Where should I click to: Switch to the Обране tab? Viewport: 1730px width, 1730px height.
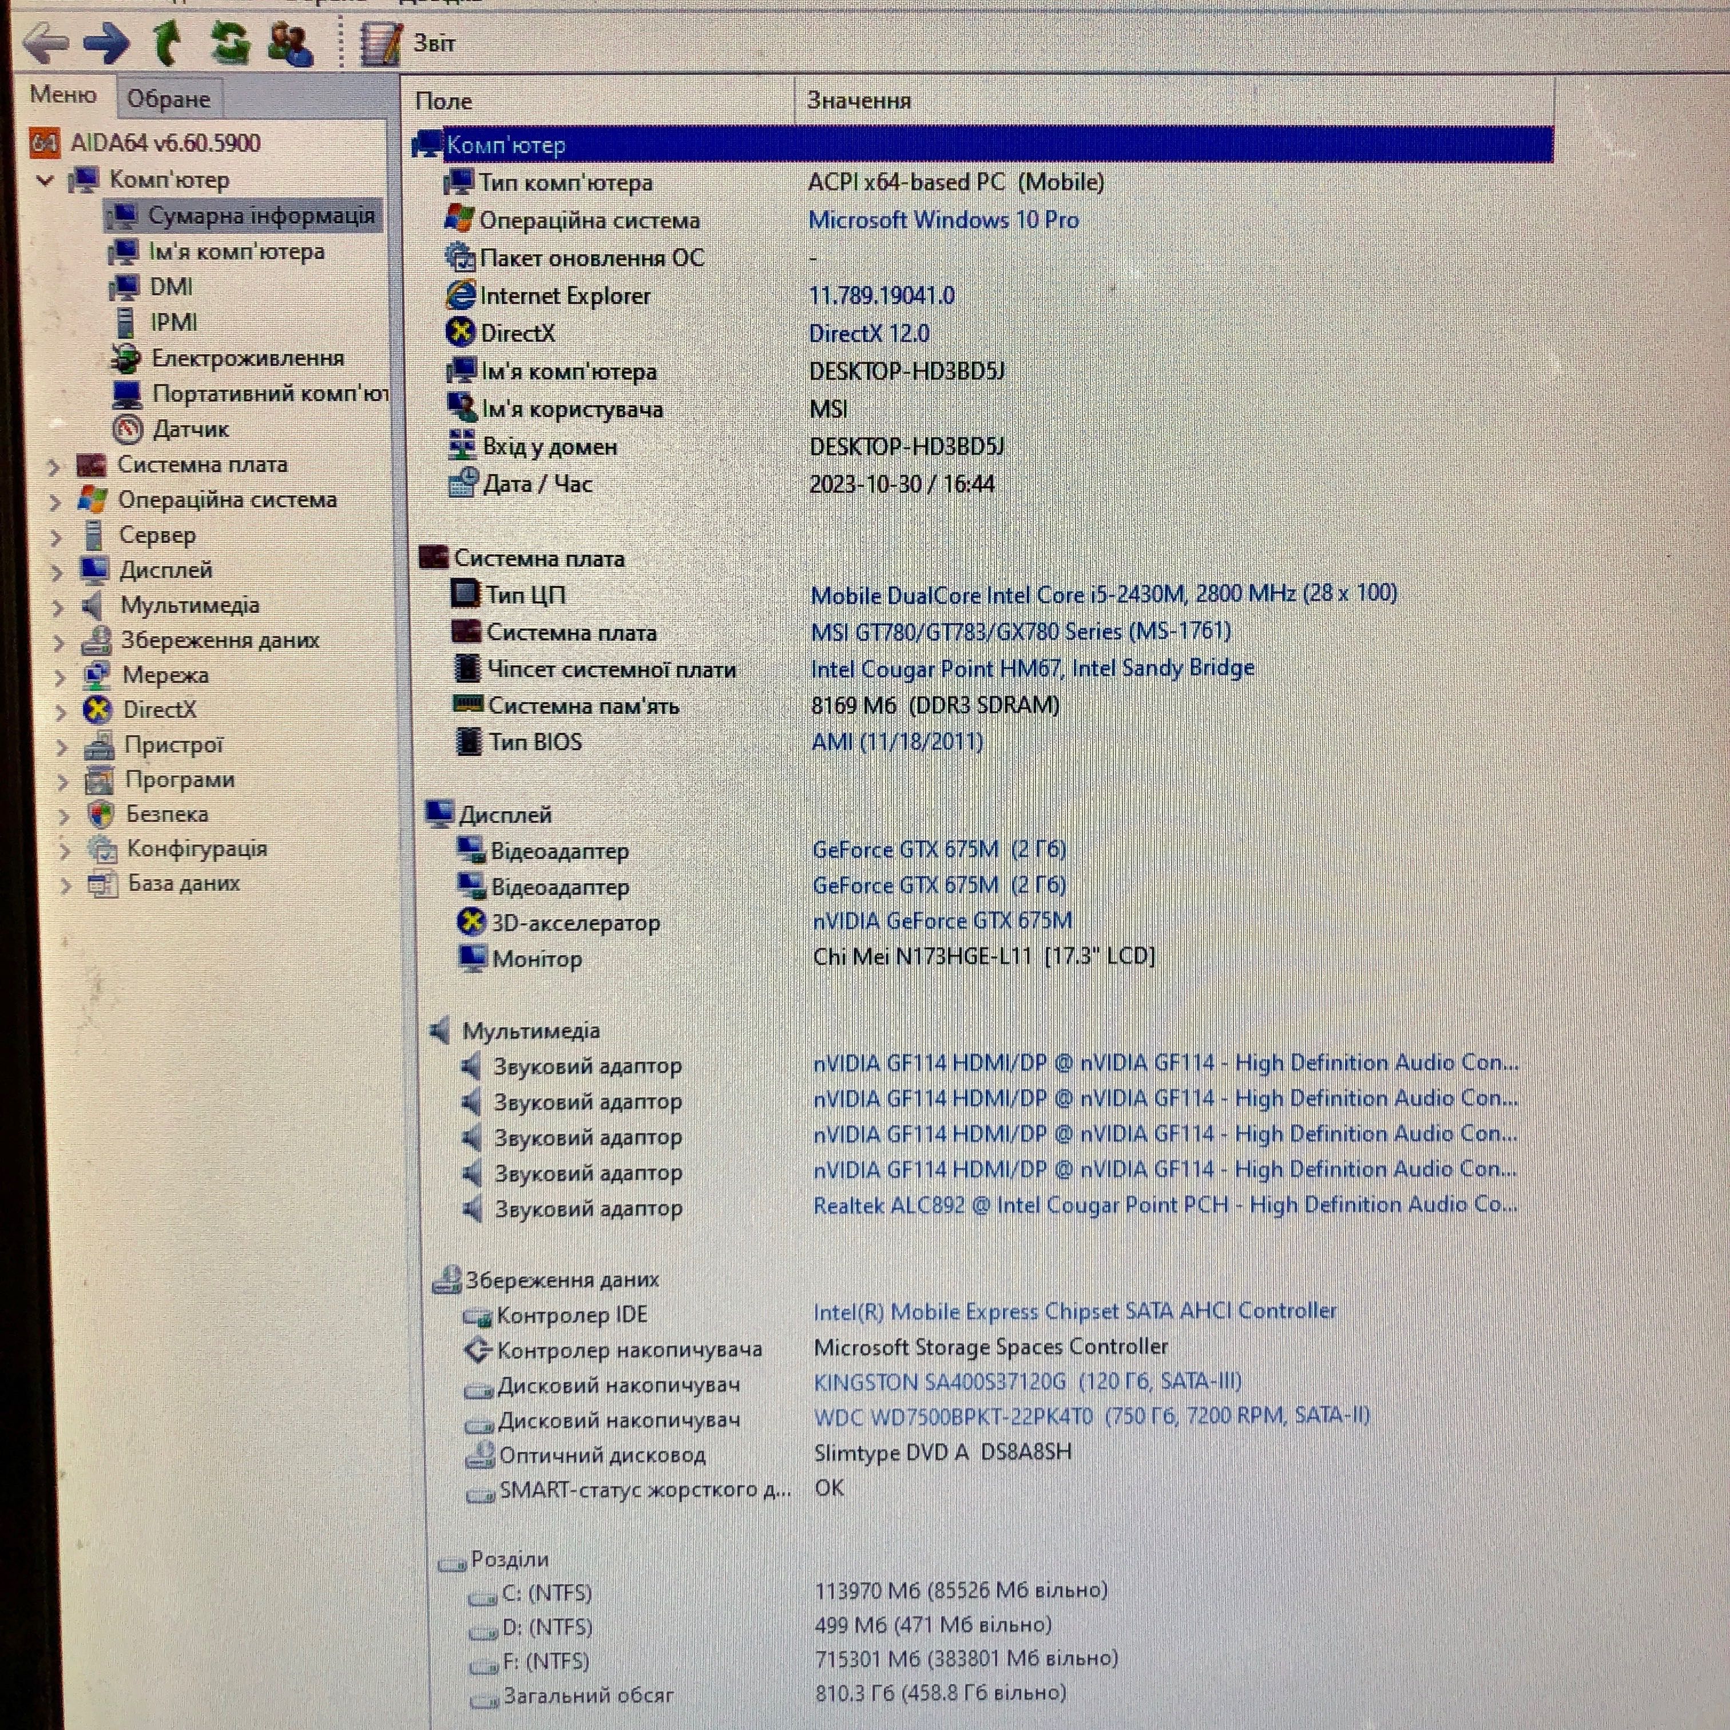168,98
